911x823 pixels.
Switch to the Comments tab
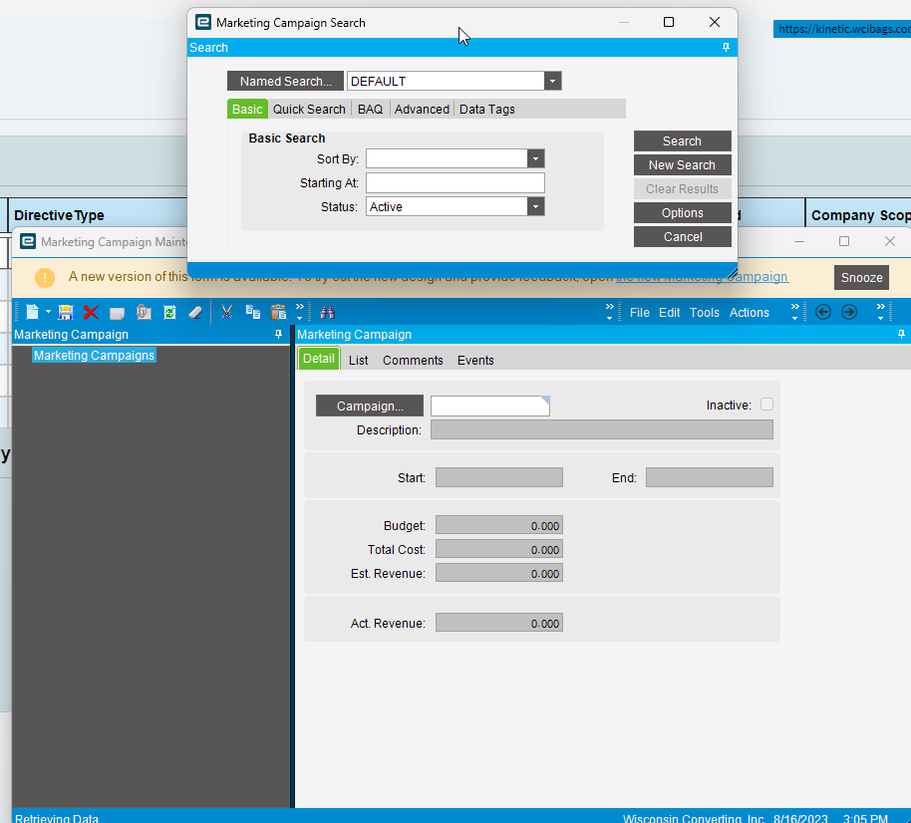(x=413, y=360)
